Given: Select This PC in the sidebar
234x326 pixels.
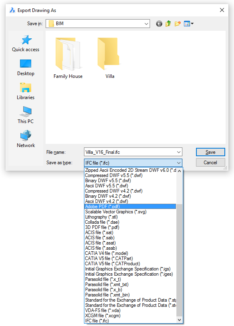Looking at the screenshot, I should click(26, 115).
